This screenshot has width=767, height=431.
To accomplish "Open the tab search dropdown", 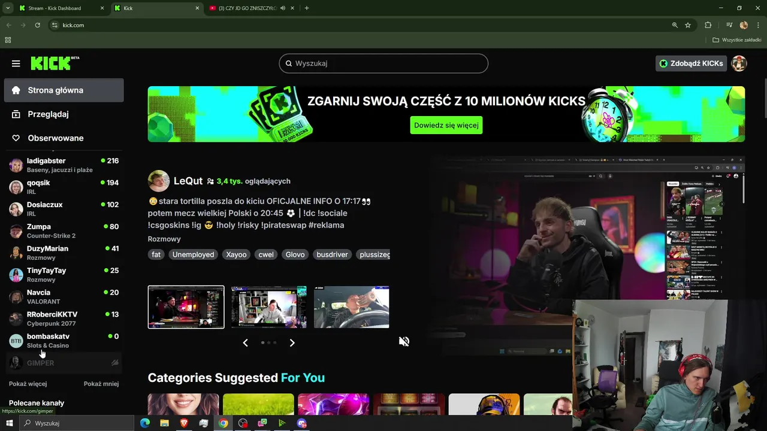I will pyautogui.click(x=8, y=8).
